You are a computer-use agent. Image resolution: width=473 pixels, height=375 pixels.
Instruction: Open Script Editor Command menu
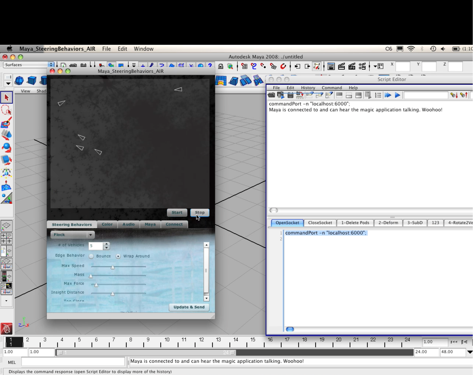(x=332, y=88)
